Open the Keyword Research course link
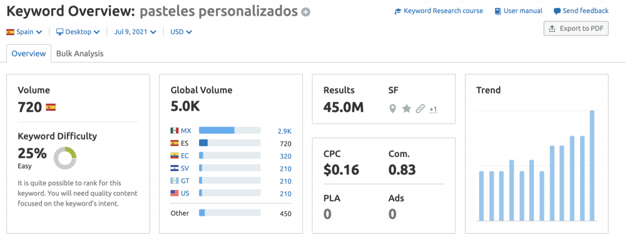Viewport: 632px width, 240px height. 443,11
